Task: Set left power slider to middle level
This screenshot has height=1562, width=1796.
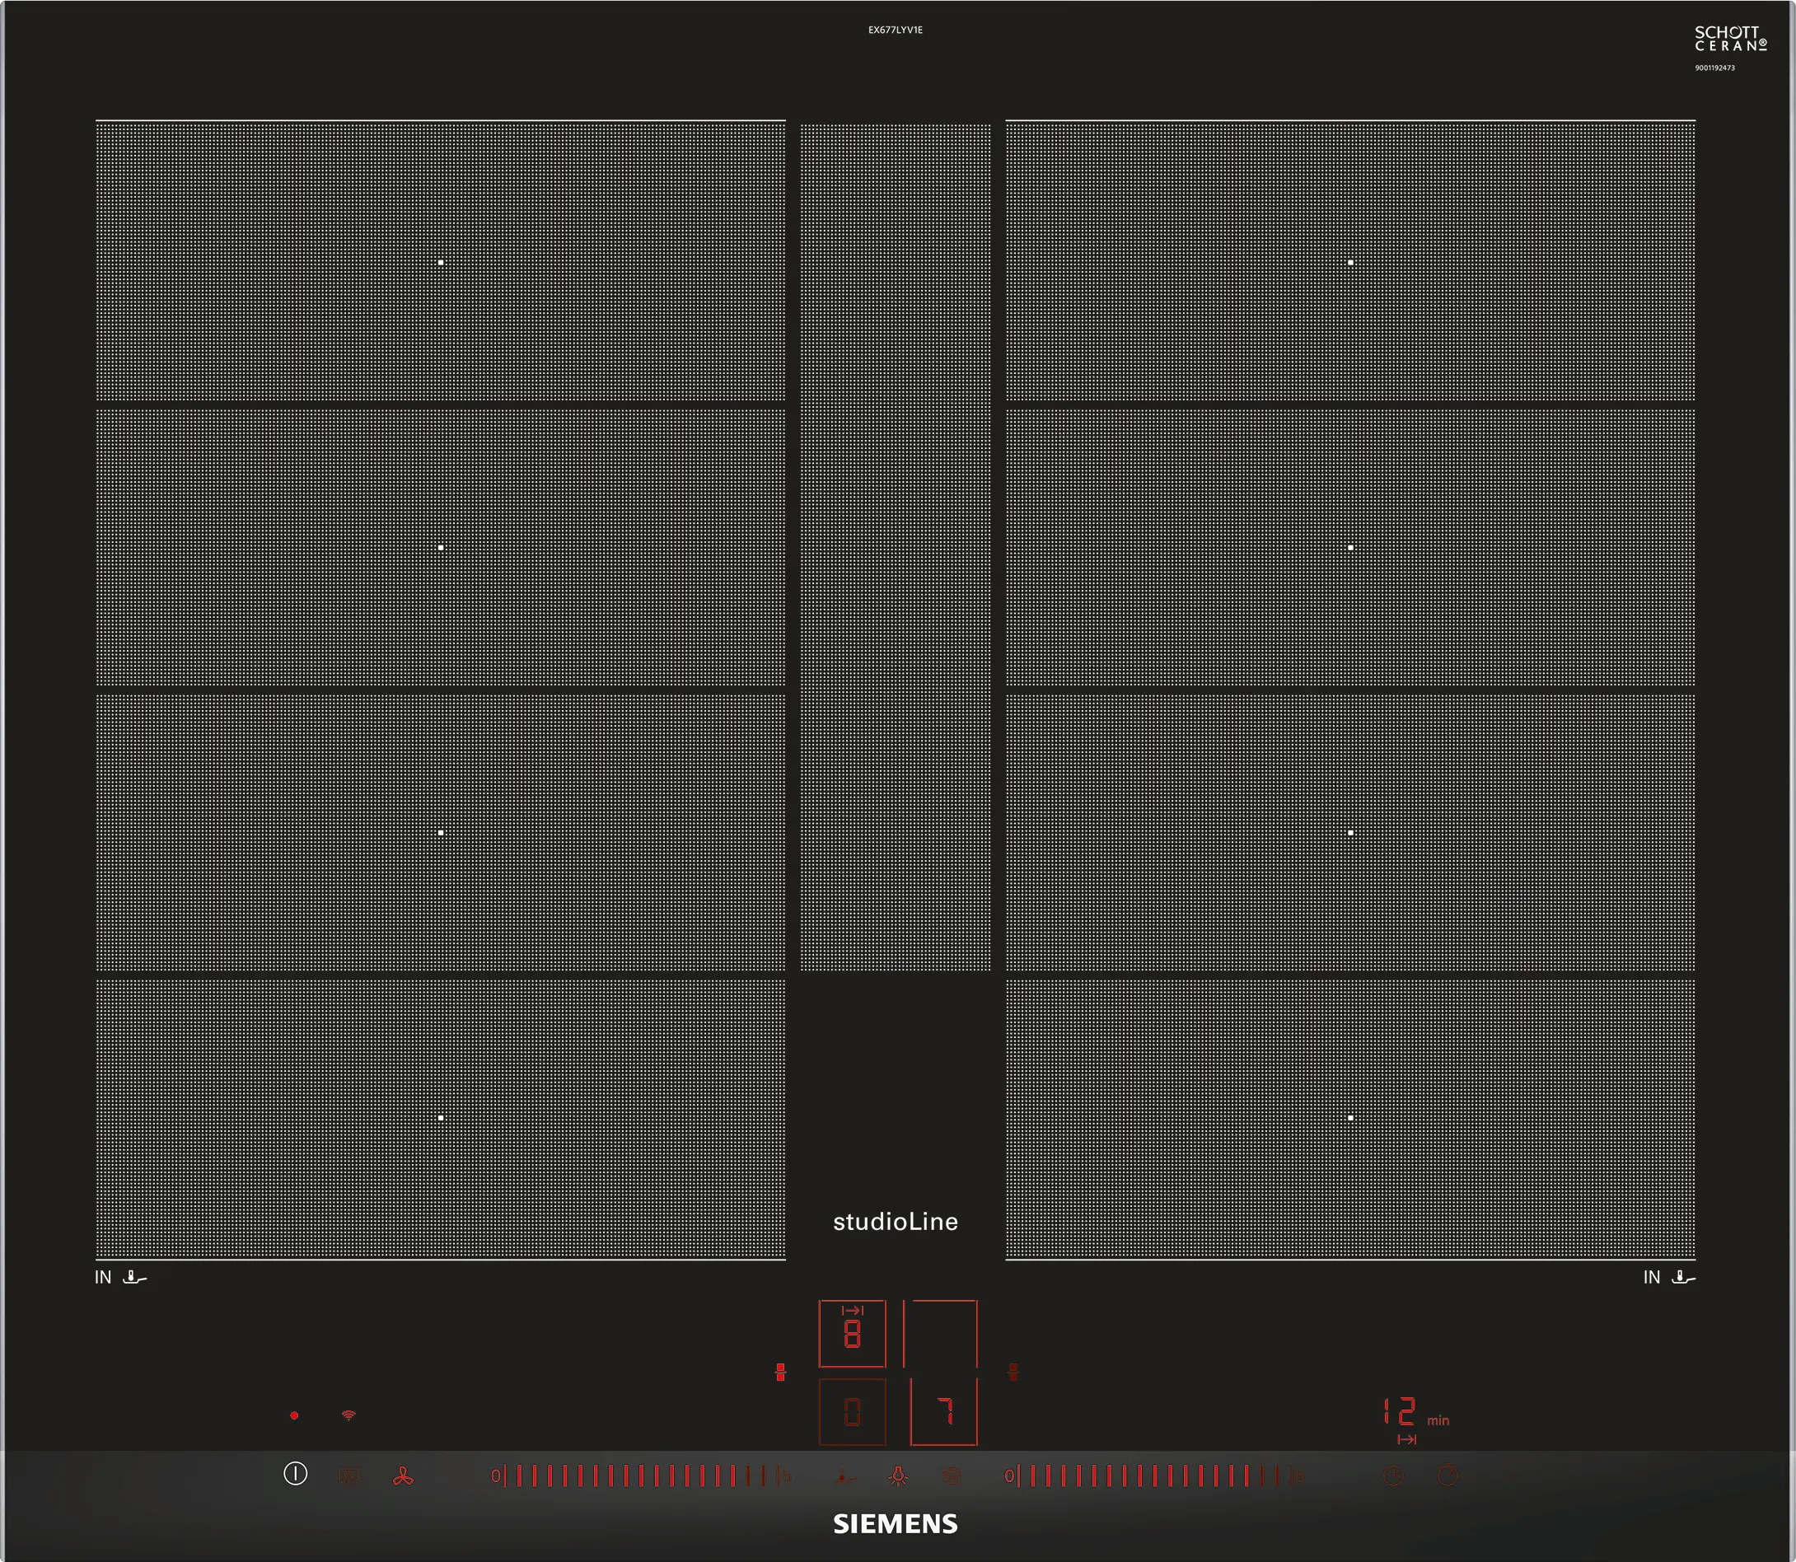Action: coord(641,1476)
